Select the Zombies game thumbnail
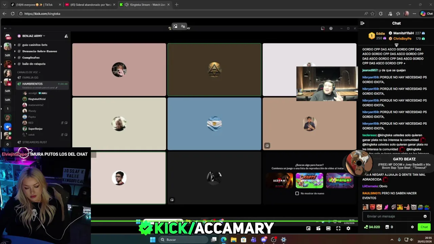 pyautogui.click(x=340, y=180)
